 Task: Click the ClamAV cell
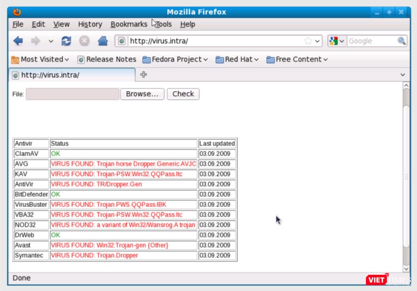[x=31, y=154]
